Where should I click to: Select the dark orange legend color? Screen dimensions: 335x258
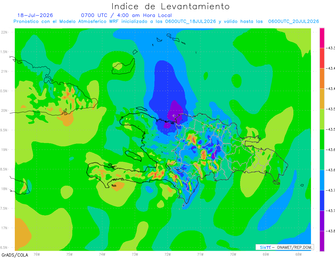[x=322, y=78]
